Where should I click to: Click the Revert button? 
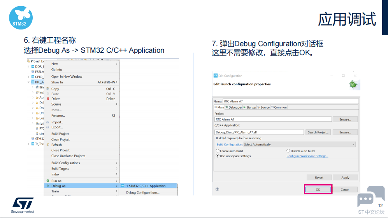pos(319,178)
